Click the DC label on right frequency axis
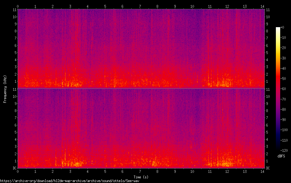Viewport: 291px width, 183px height. [x=268, y=168]
